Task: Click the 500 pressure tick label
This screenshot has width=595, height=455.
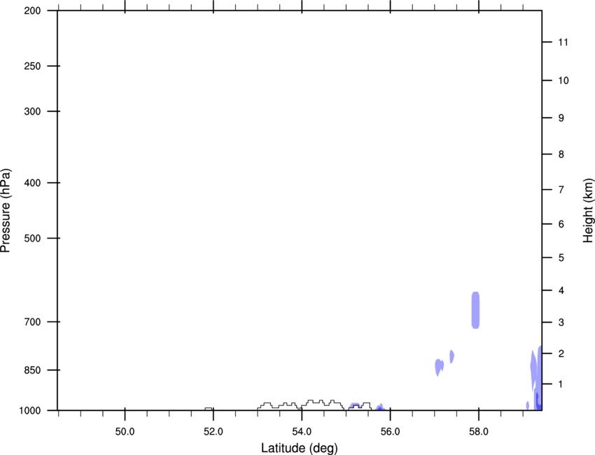Action: click(x=32, y=238)
